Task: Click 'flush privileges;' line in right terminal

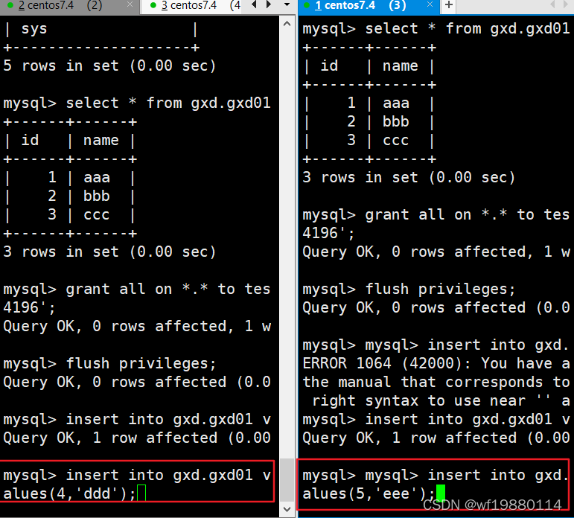Action: [409, 290]
